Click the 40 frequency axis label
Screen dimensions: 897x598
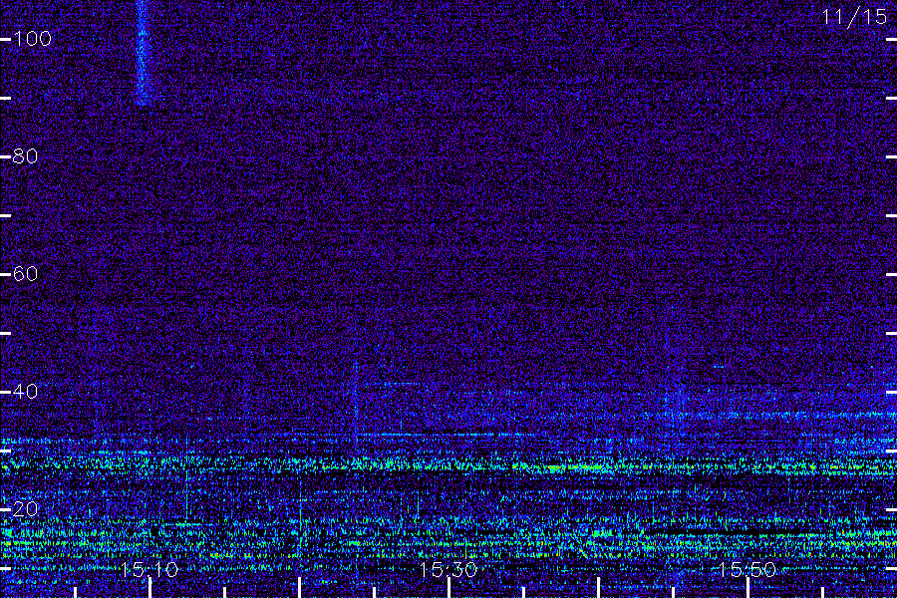click(25, 392)
